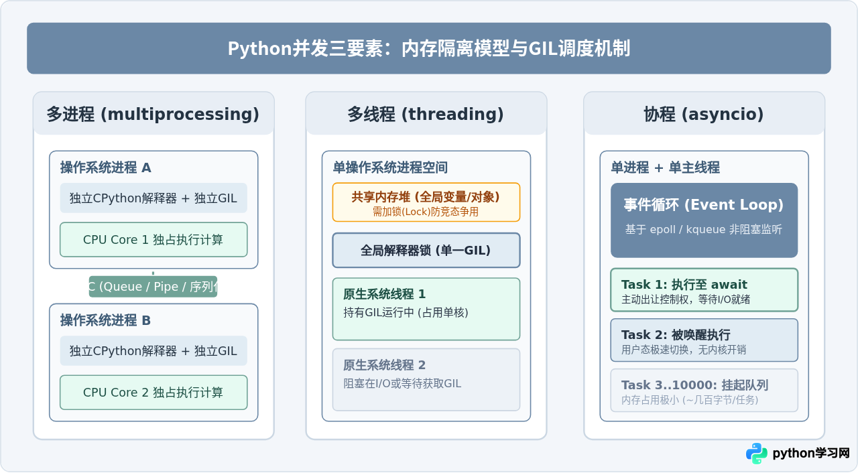Click 主动出让控制权，等待I/O就绪 text
858x473 pixels.
(686, 299)
